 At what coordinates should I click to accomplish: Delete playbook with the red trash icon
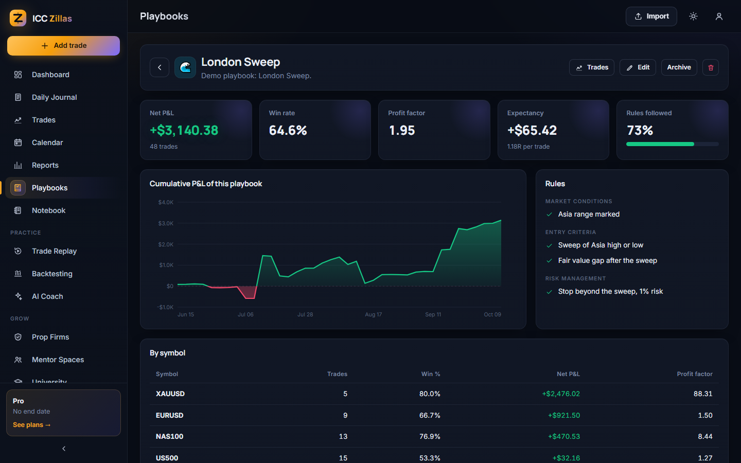[711, 67]
